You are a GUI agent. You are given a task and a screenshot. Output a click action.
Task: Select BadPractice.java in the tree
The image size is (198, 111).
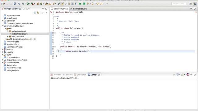(21, 34)
